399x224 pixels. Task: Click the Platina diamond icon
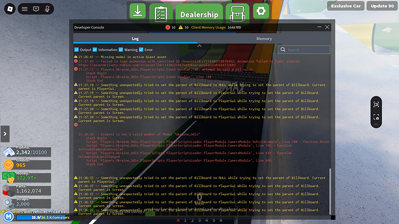tap(9, 152)
